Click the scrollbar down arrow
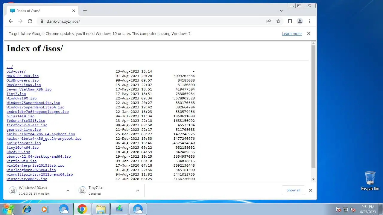Viewport: 383px width, 215px height. pyautogui.click(x=313, y=179)
